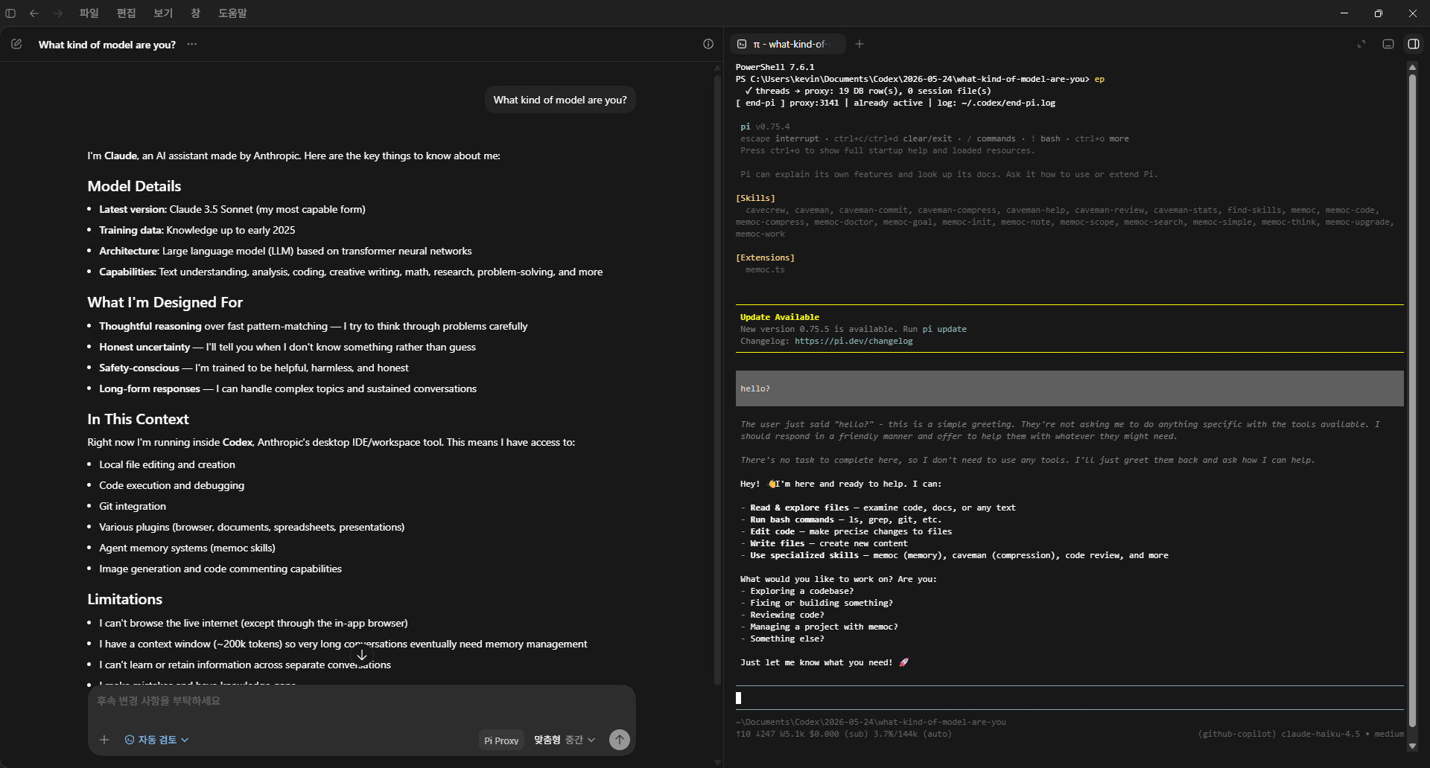Image resolution: width=1430 pixels, height=768 pixels.
Task: Open the 파일 menu
Action: coord(89,13)
